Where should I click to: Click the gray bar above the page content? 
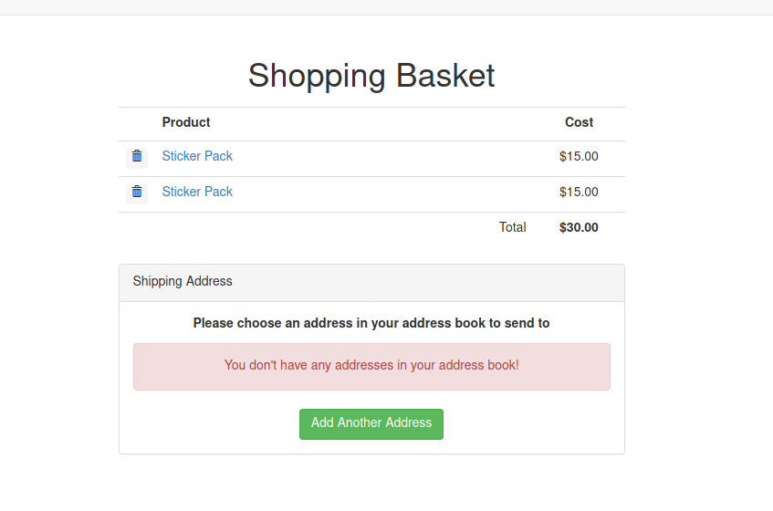pos(387,7)
